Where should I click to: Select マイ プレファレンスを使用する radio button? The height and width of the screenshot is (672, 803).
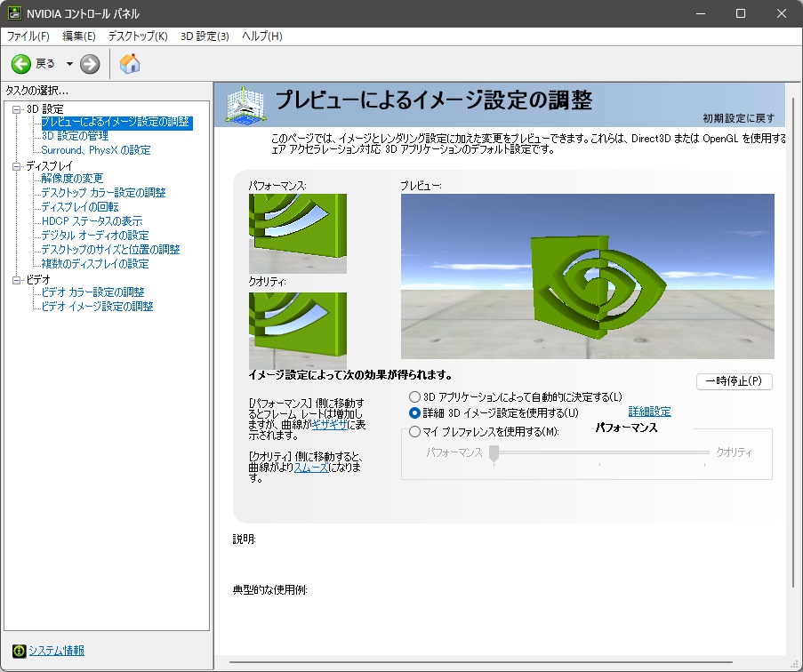click(414, 431)
